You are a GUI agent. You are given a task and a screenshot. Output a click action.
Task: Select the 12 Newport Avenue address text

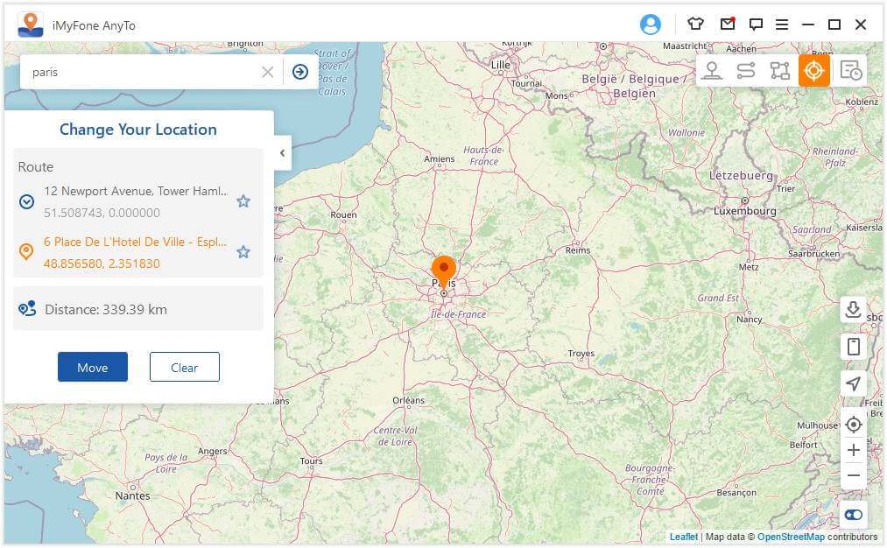[x=137, y=191]
